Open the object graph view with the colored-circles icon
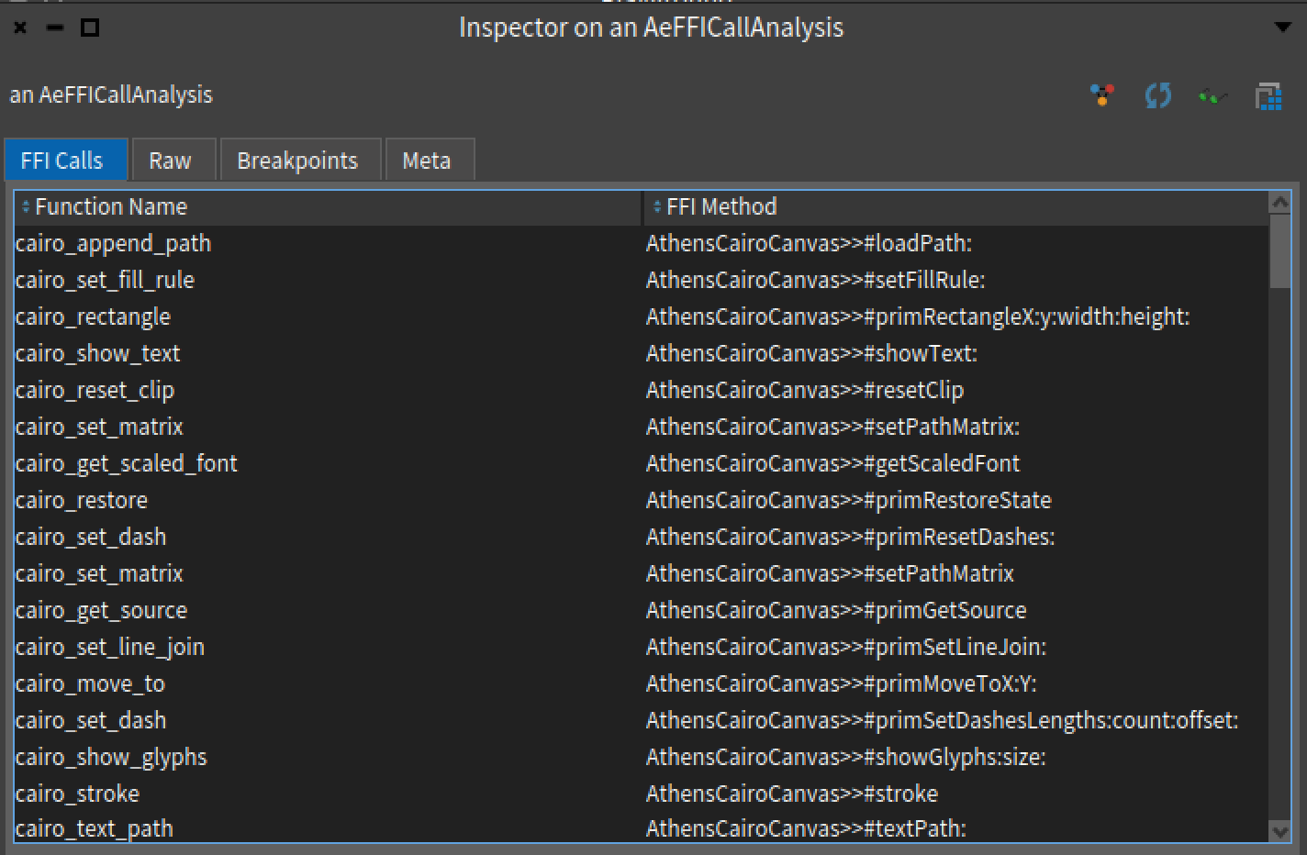Image resolution: width=1307 pixels, height=855 pixels. tap(1102, 94)
